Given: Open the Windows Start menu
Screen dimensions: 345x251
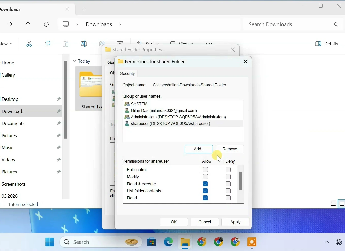Looking at the screenshot, I should [x=50, y=242].
